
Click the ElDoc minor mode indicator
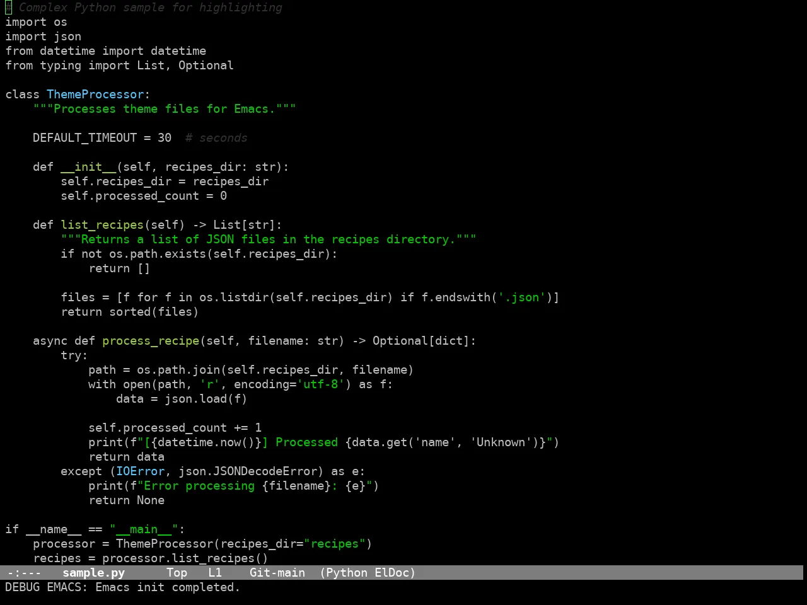click(392, 573)
